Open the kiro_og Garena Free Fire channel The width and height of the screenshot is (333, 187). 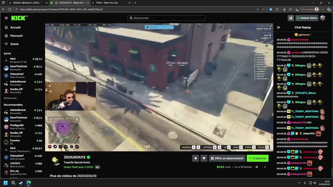pos(23,172)
